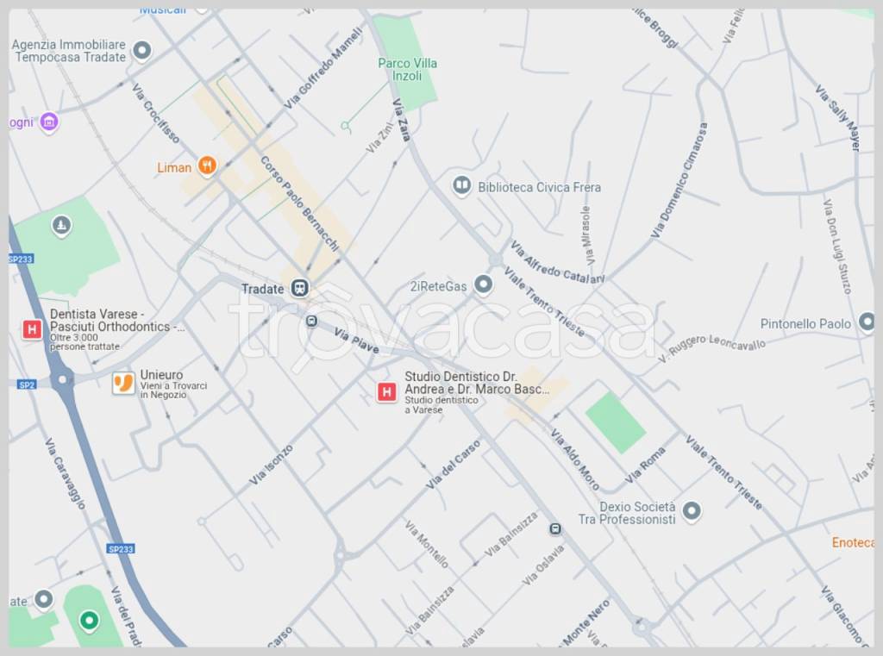883x656 pixels.
Task: Click the 'Via Montello' street label
Action: pos(426,544)
